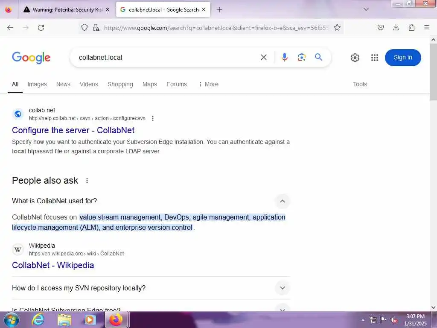Close the collabnet.local Google Search tab

click(x=204, y=9)
